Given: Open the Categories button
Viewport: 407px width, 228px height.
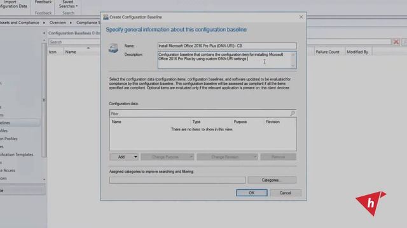Looking at the screenshot, I should pos(272,180).
